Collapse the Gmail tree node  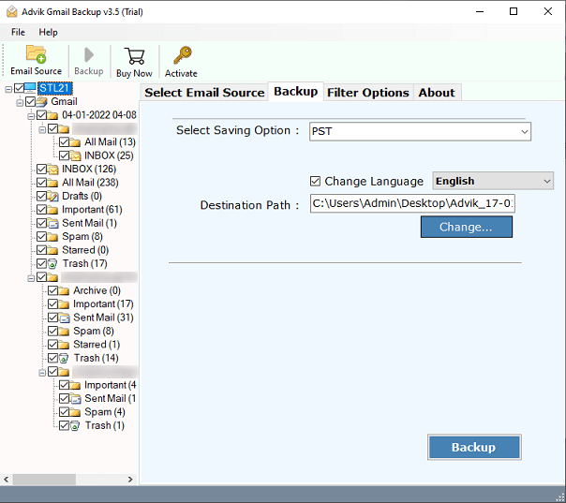point(20,102)
